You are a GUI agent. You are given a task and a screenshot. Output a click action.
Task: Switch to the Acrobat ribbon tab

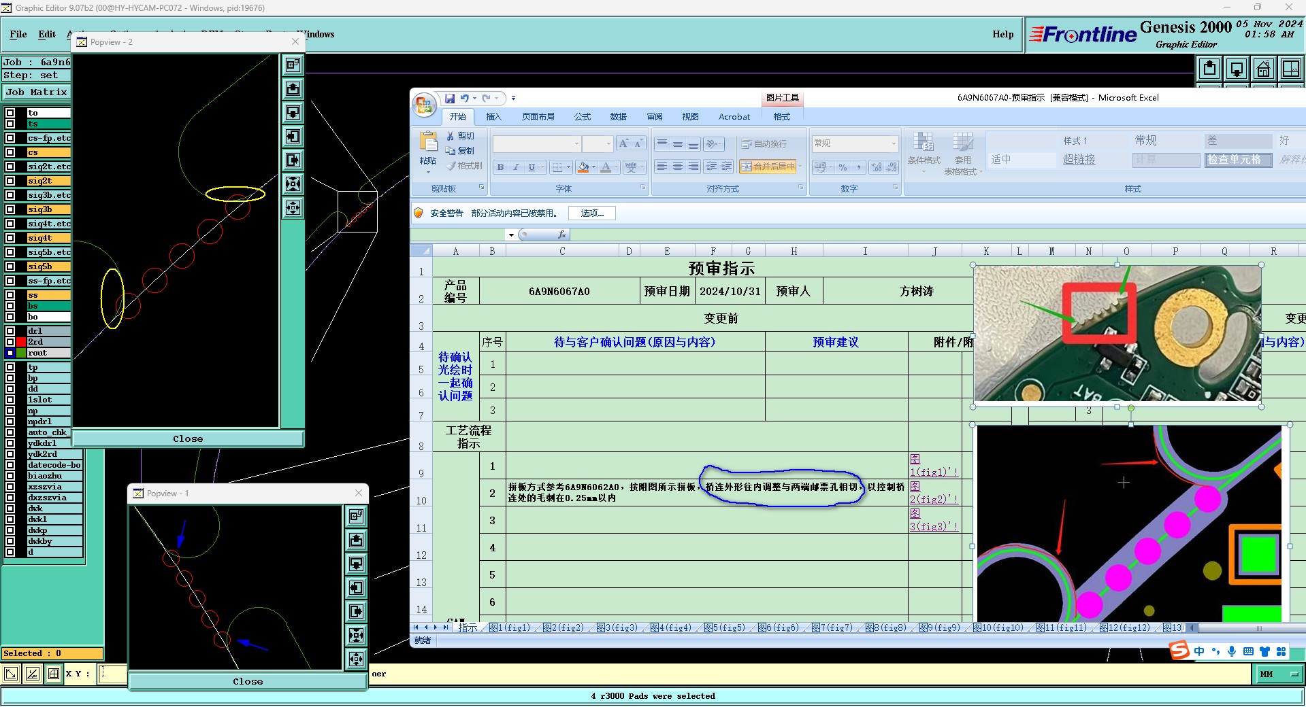[734, 117]
